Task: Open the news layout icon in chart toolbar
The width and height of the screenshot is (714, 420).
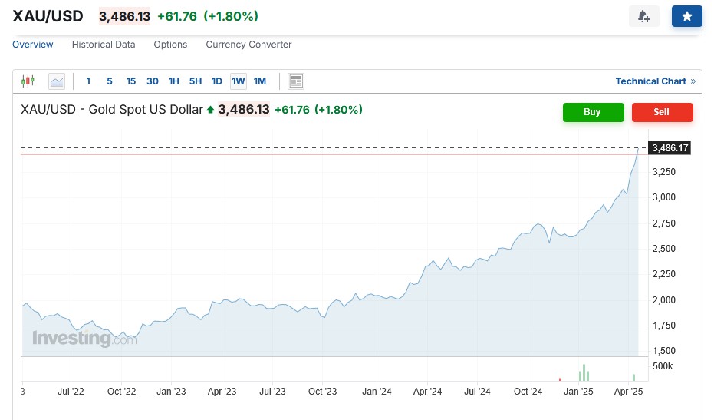Action: [296, 81]
